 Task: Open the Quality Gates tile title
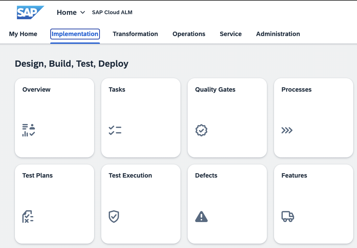point(215,90)
